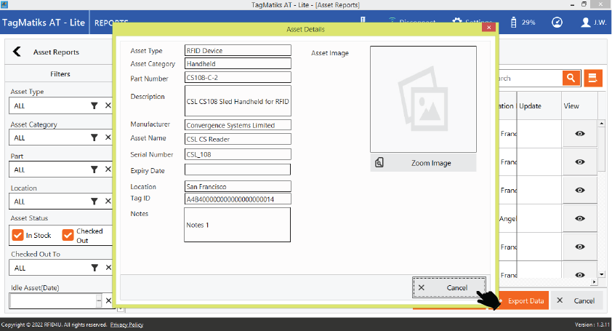Clear the Location filter with X

point(108,202)
